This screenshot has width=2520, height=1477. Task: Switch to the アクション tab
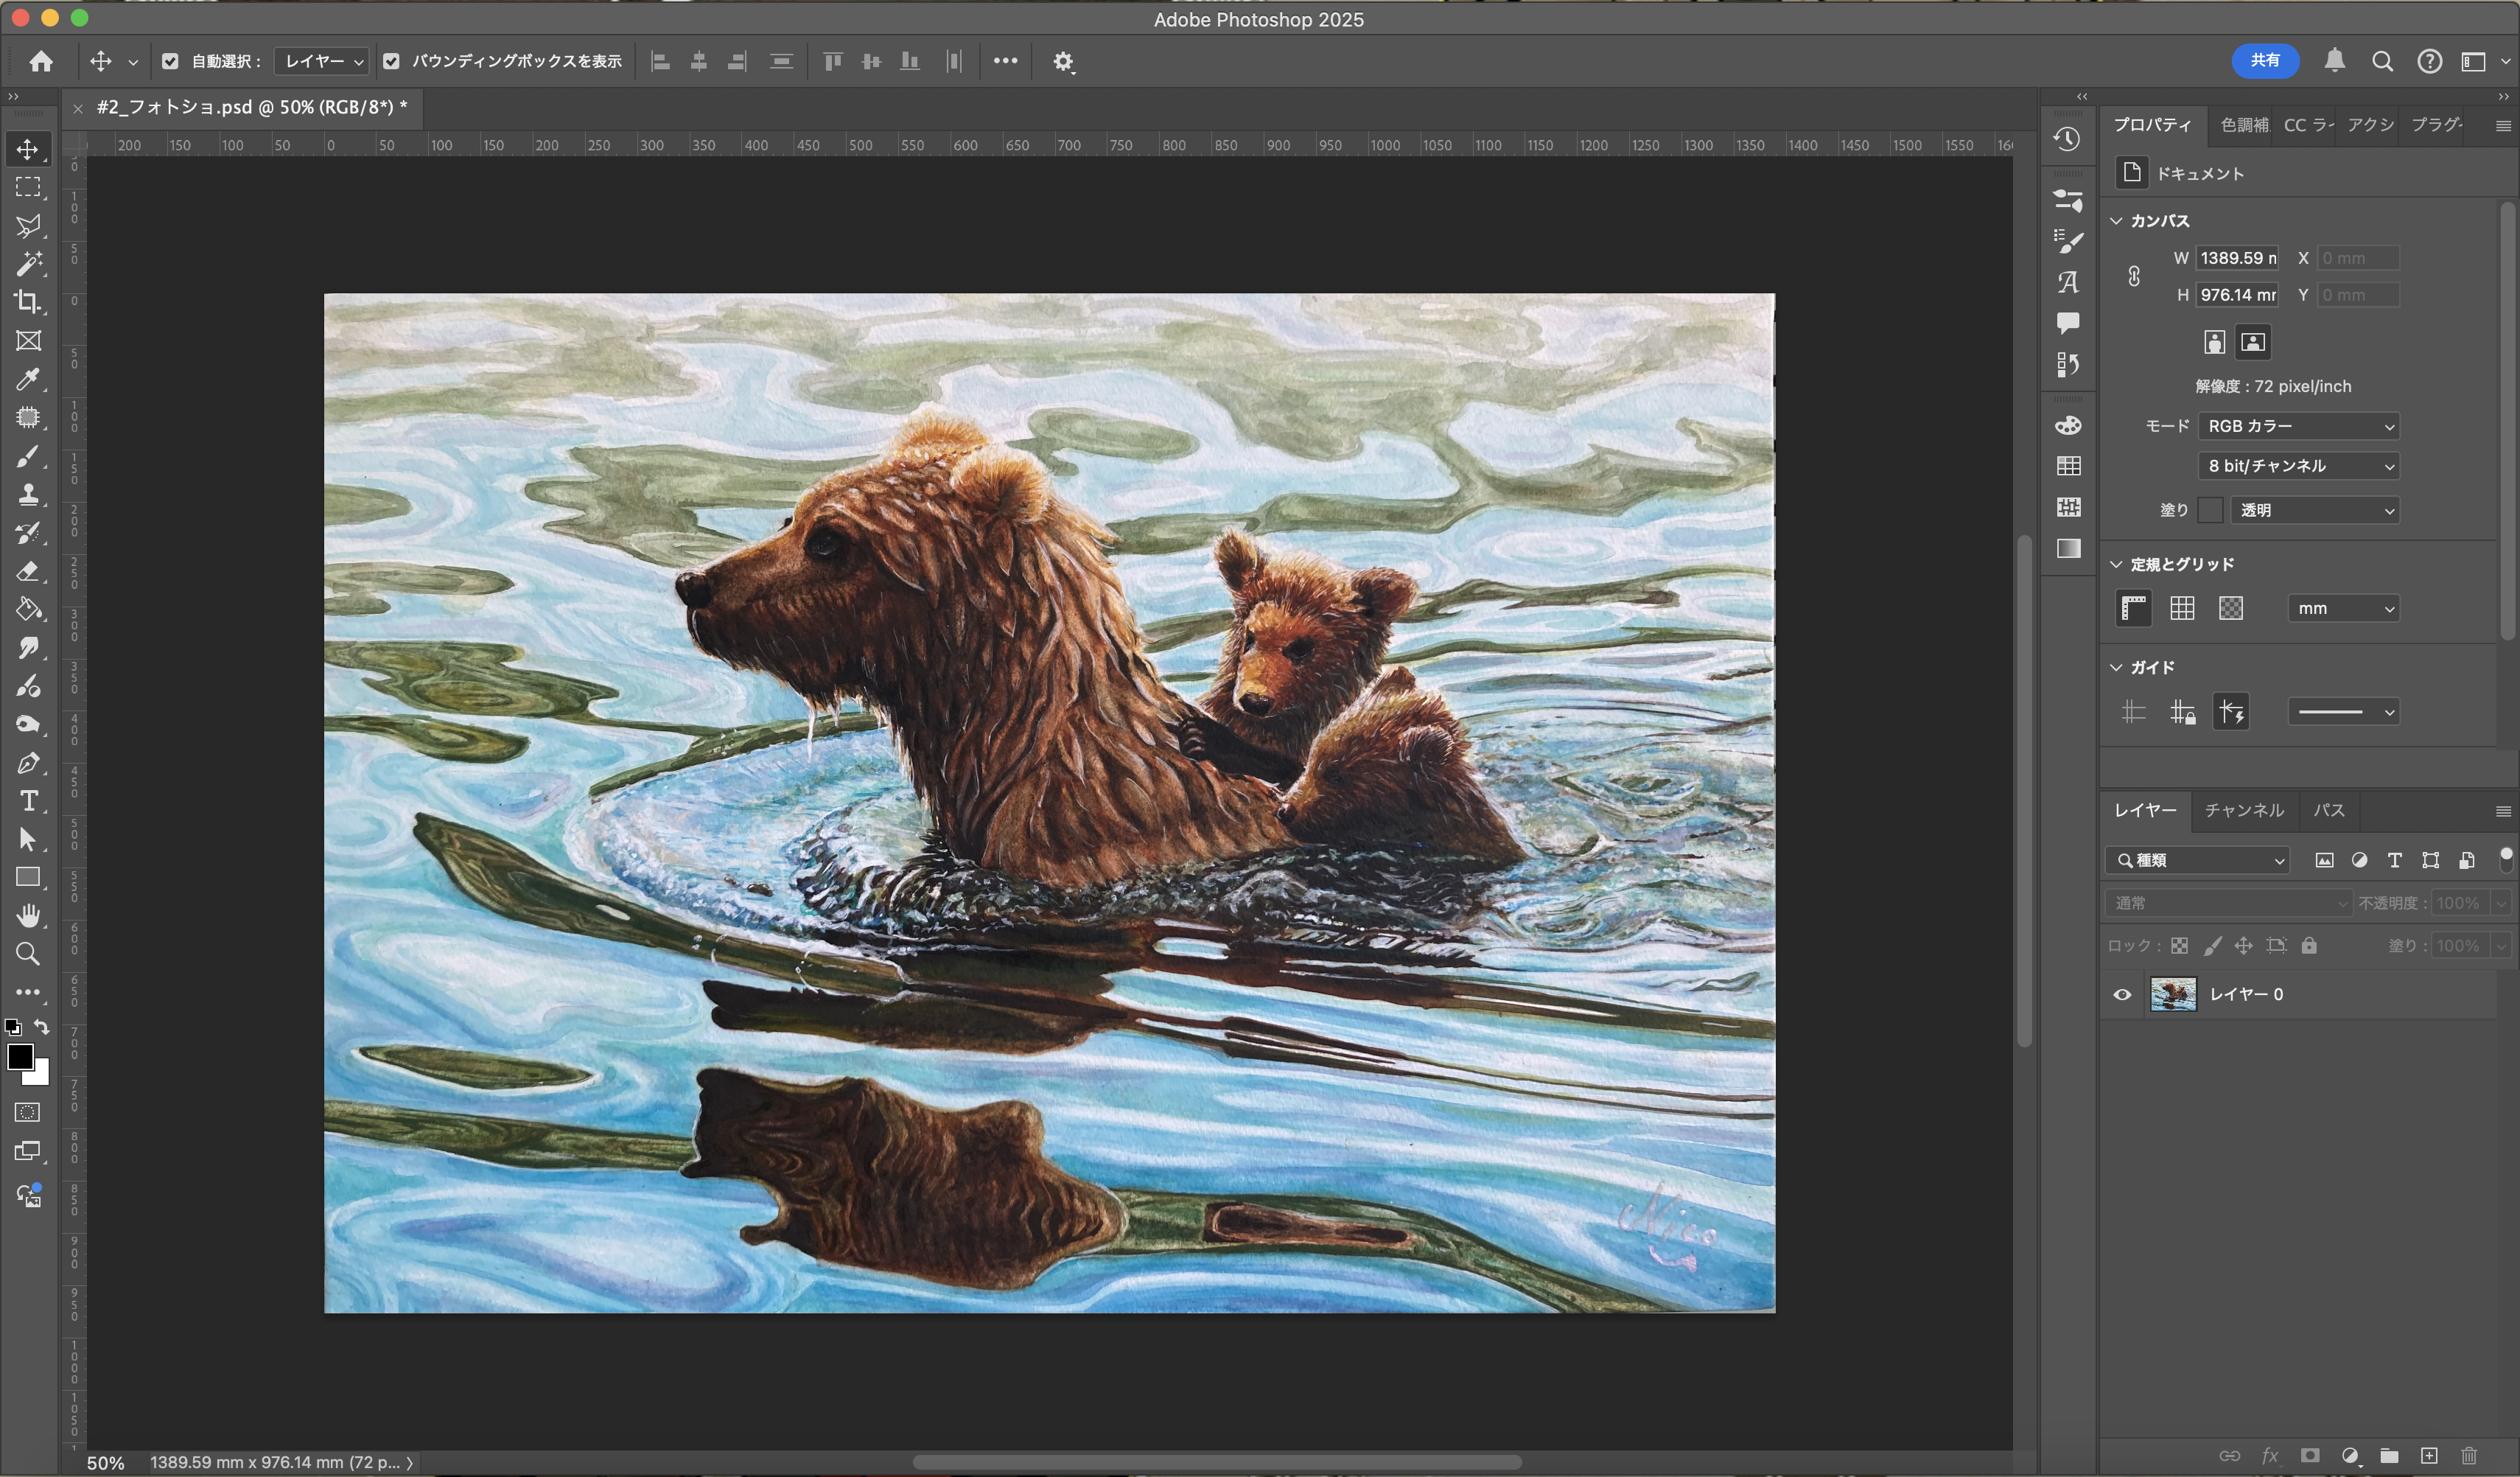point(2370,125)
